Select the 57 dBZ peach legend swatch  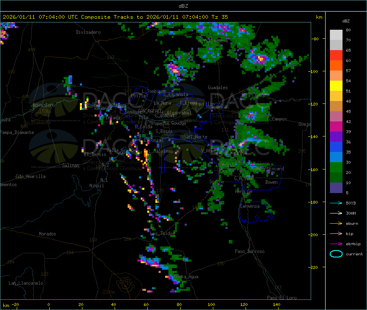coord(336,75)
